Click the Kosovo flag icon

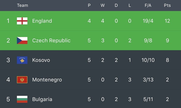coord(22,60)
